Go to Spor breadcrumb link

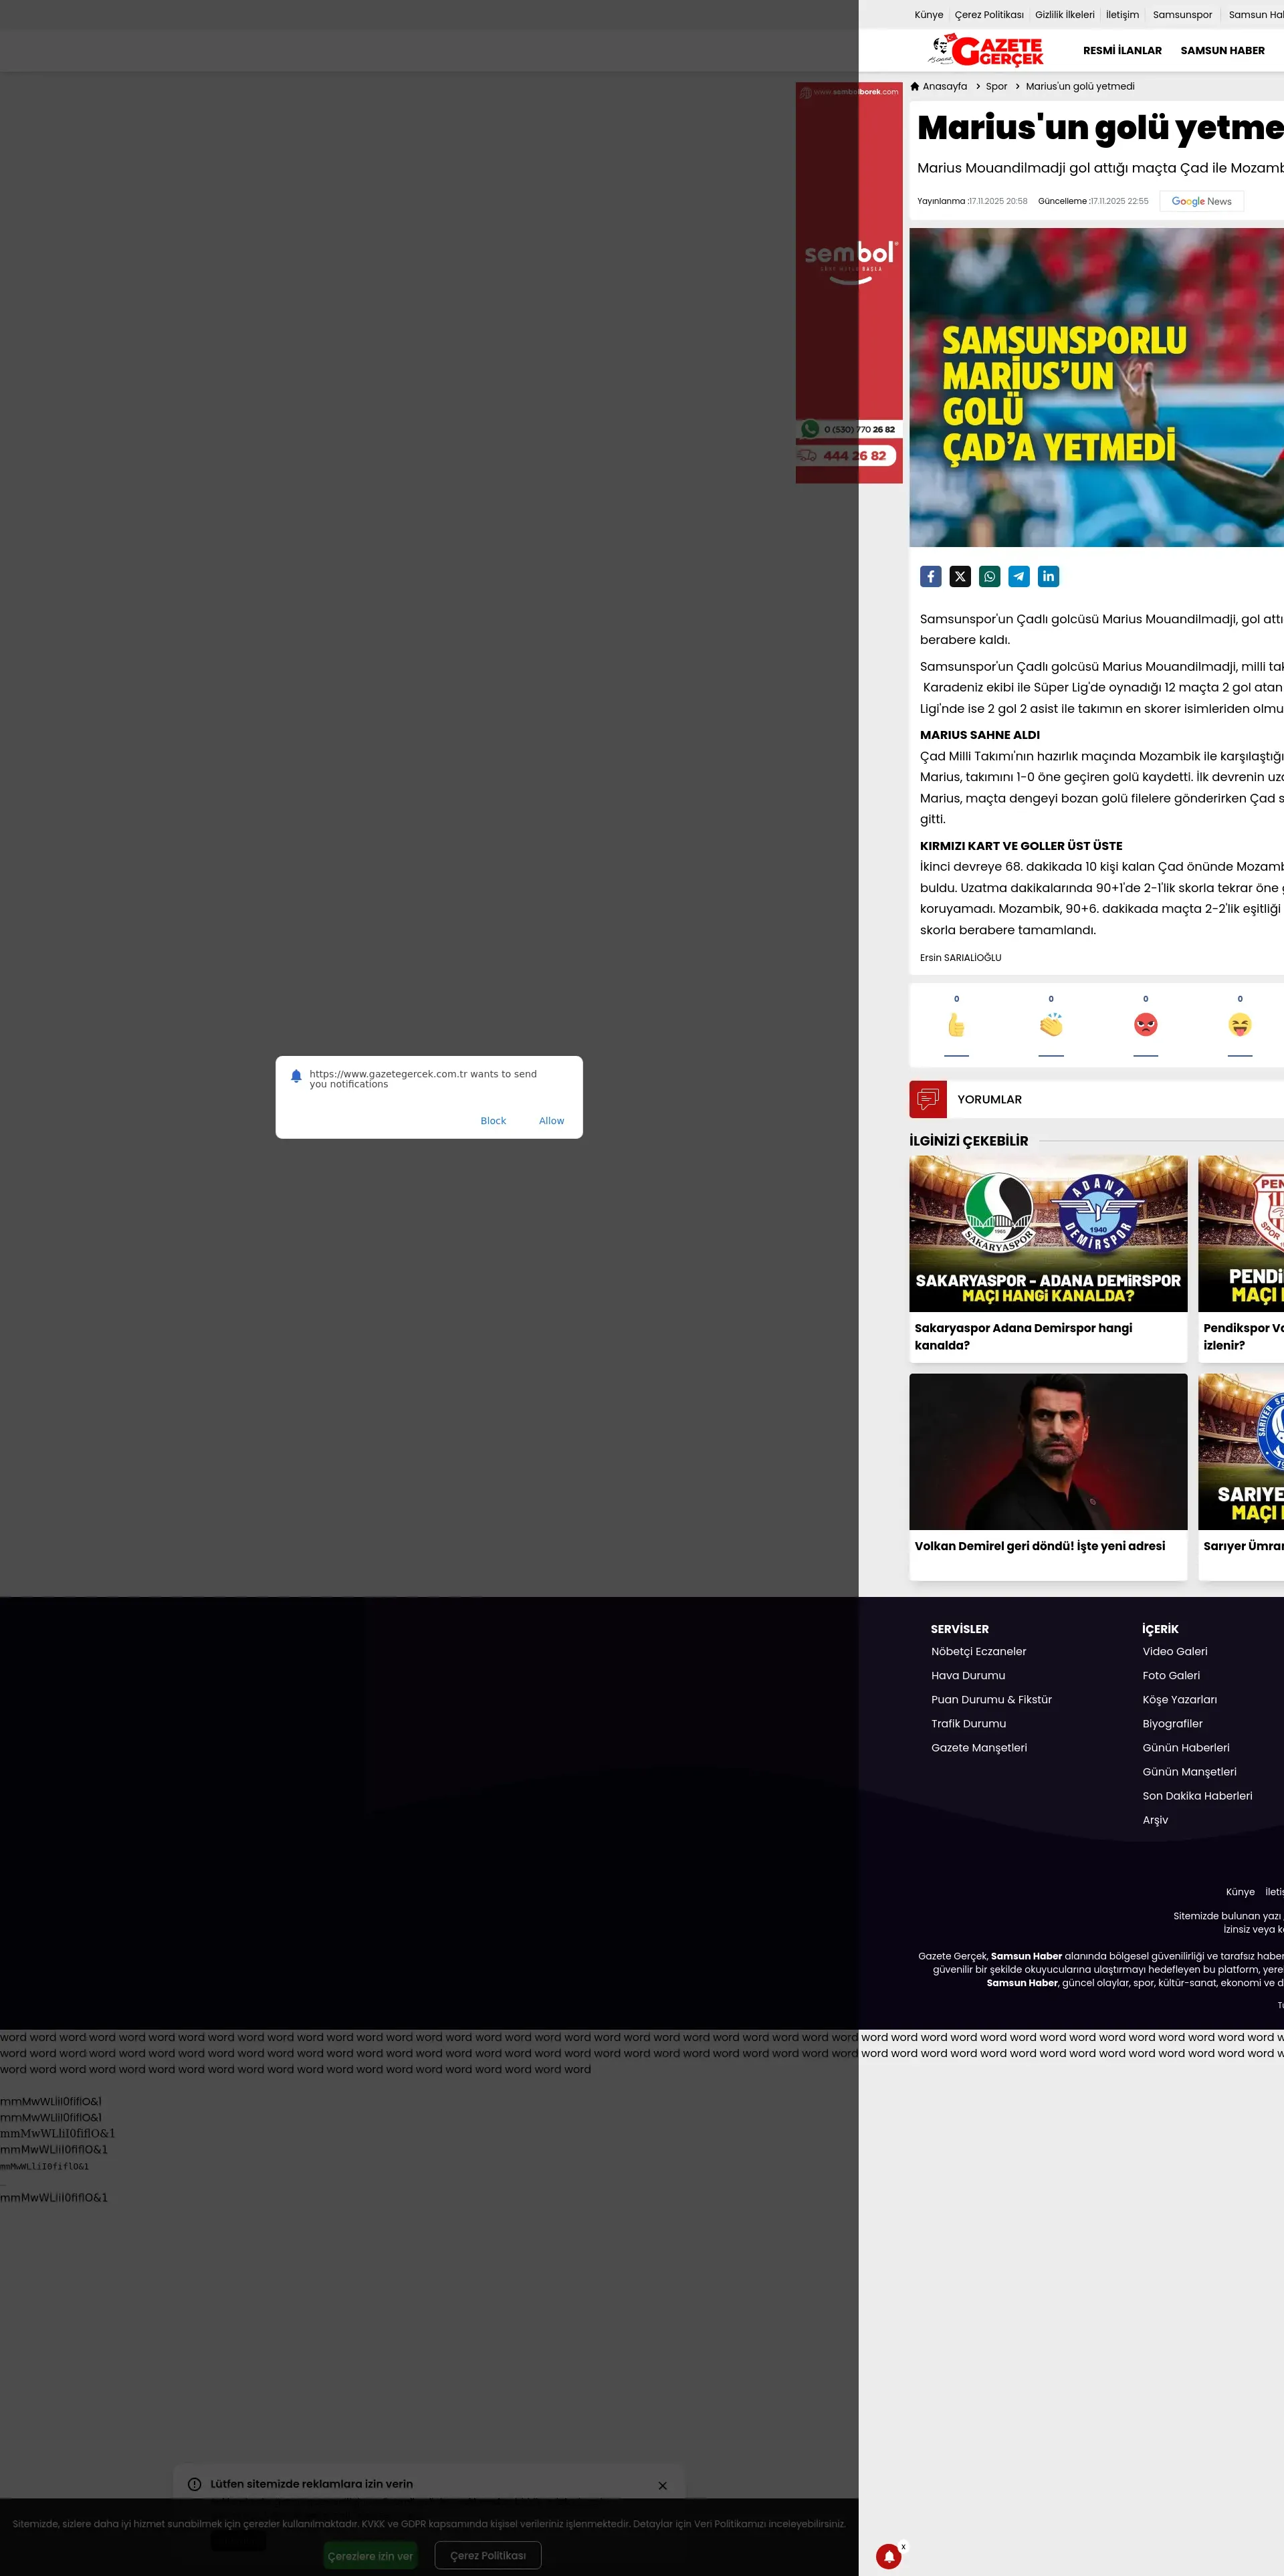coord(996,87)
